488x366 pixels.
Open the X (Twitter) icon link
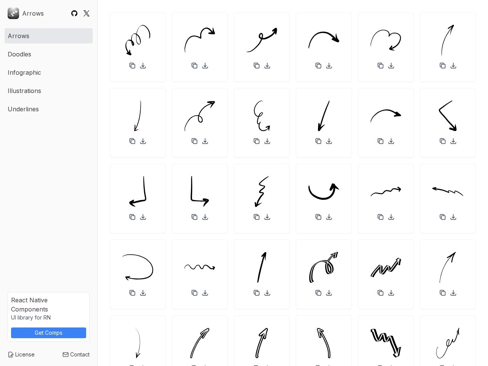click(x=87, y=13)
